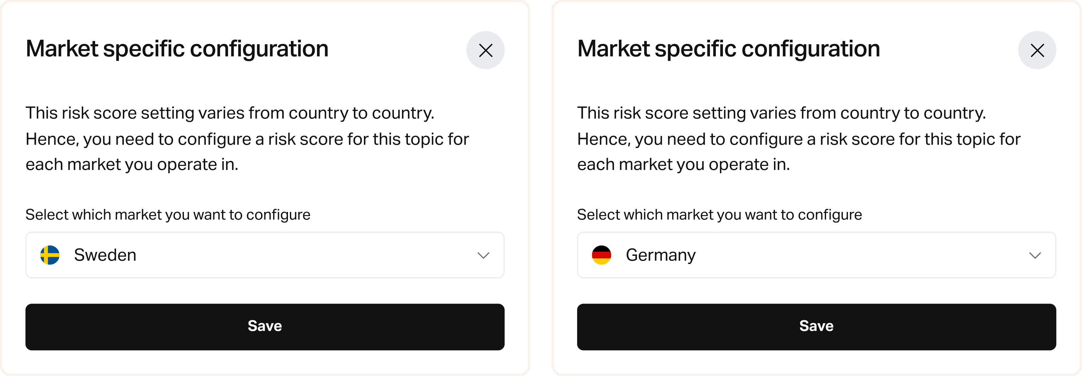Expand the chevron next to Sweden
Screen dimensions: 1082x376
click(x=483, y=256)
